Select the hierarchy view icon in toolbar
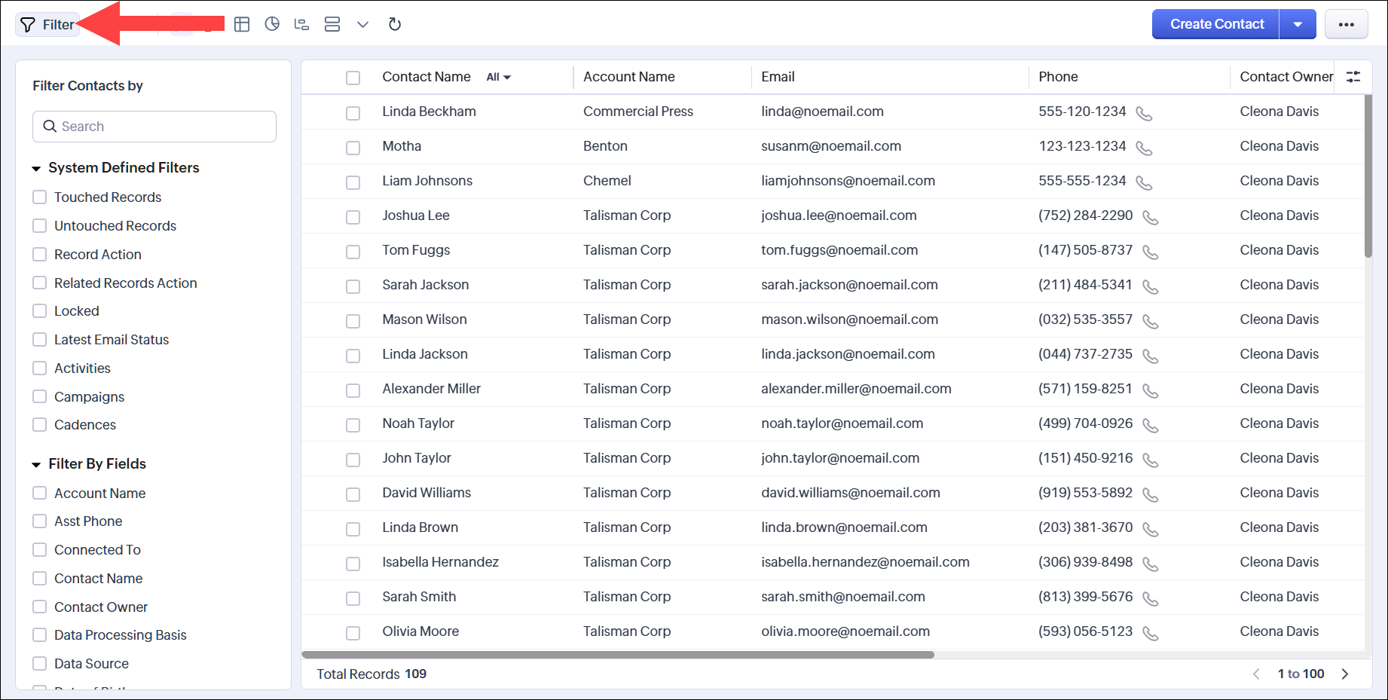Image resolution: width=1388 pixels, height=700 pixels. click(301, 24)
